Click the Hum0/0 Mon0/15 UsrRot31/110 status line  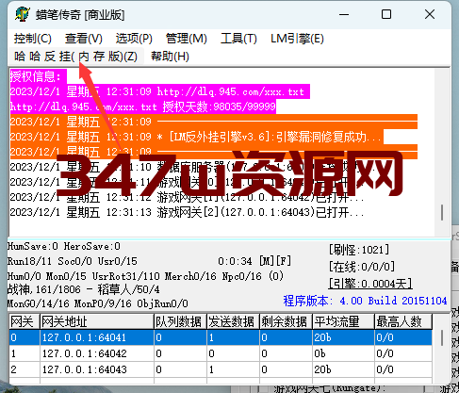pos(145,276)
